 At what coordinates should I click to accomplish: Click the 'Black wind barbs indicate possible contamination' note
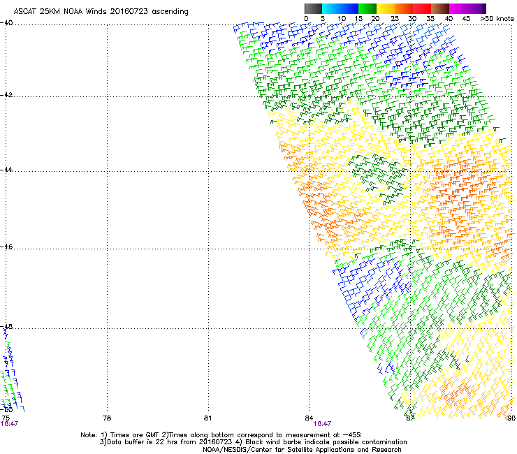(x=321, y=442)
